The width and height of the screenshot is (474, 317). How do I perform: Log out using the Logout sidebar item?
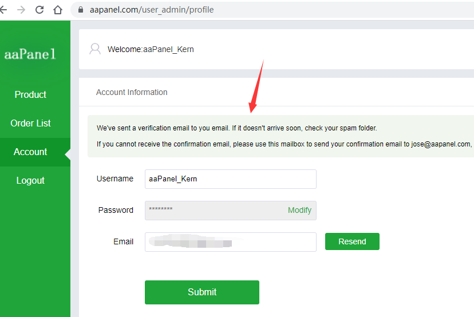[30, 180]
